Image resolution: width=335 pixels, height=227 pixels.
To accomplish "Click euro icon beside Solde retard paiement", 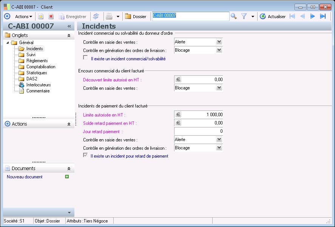I will coord(178,123).
